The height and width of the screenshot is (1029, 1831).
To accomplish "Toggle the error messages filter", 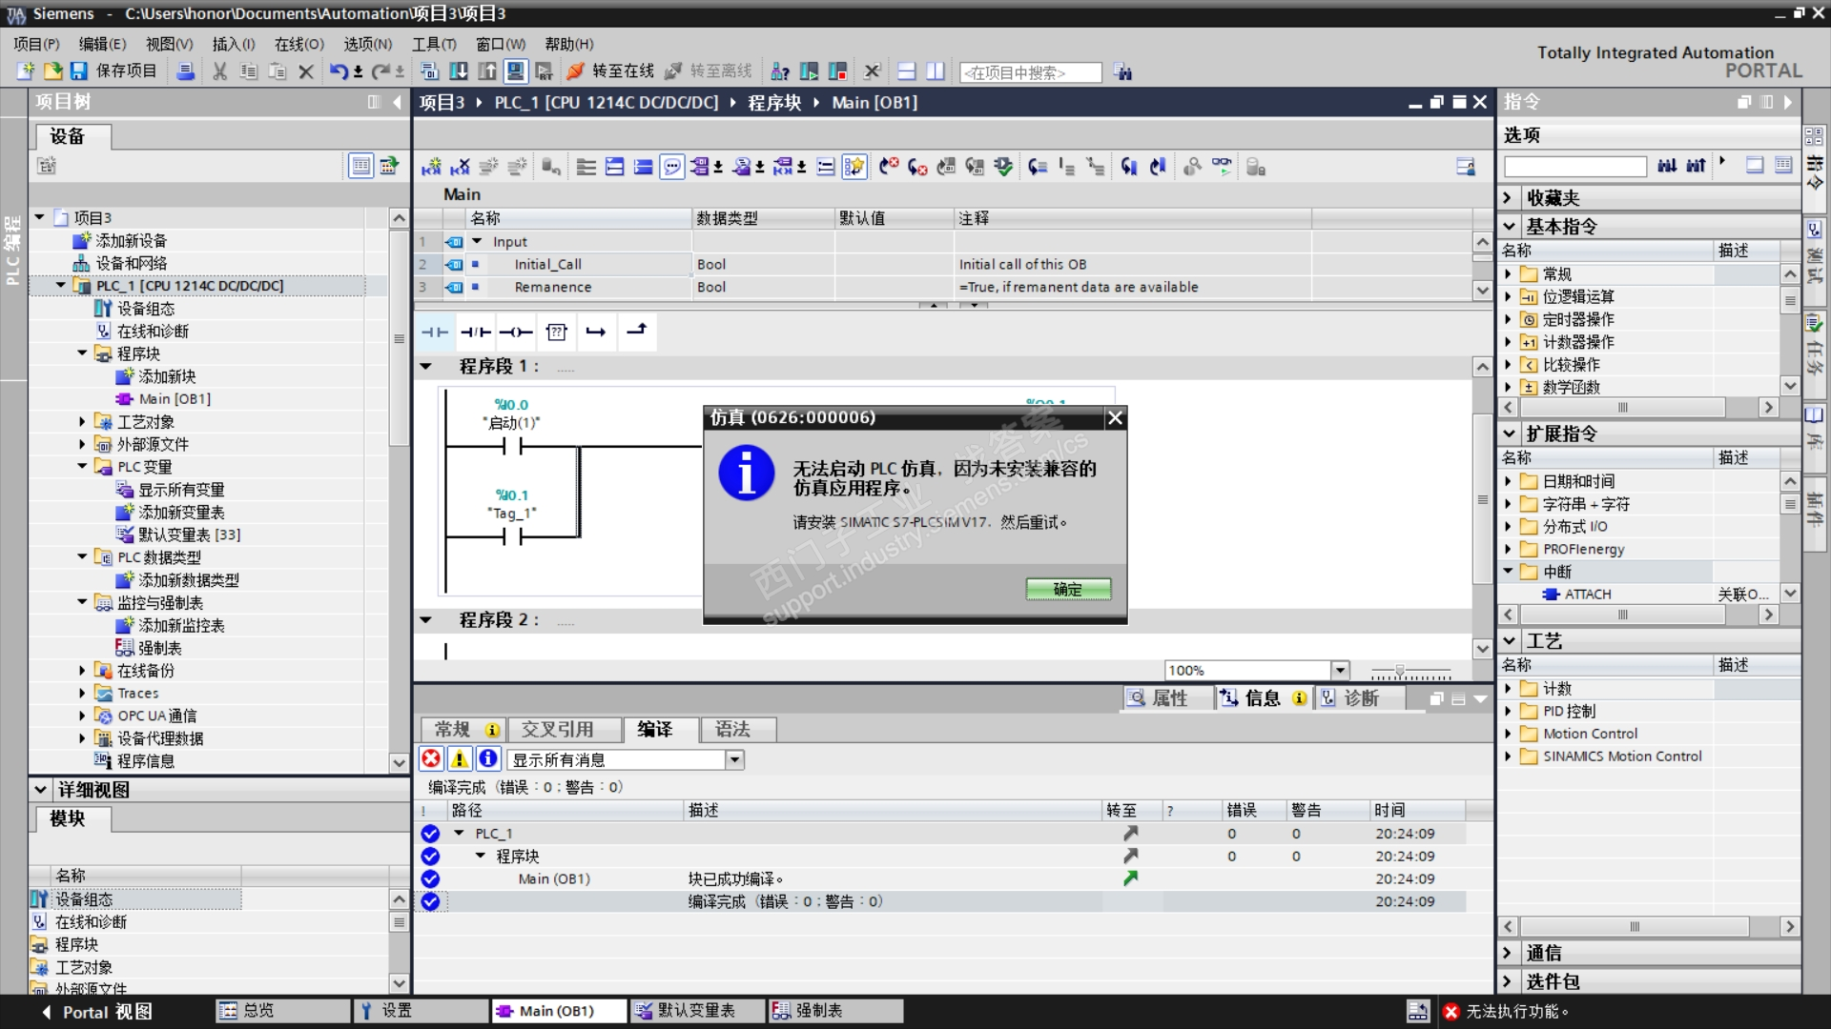I will pos(432,759).
